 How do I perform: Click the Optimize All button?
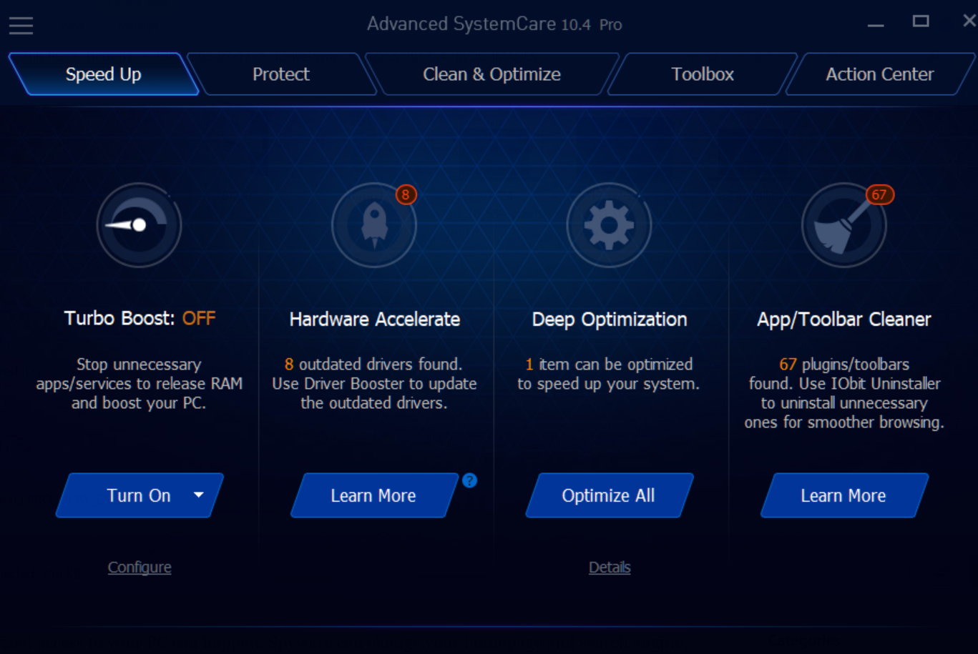coord(609,495)
